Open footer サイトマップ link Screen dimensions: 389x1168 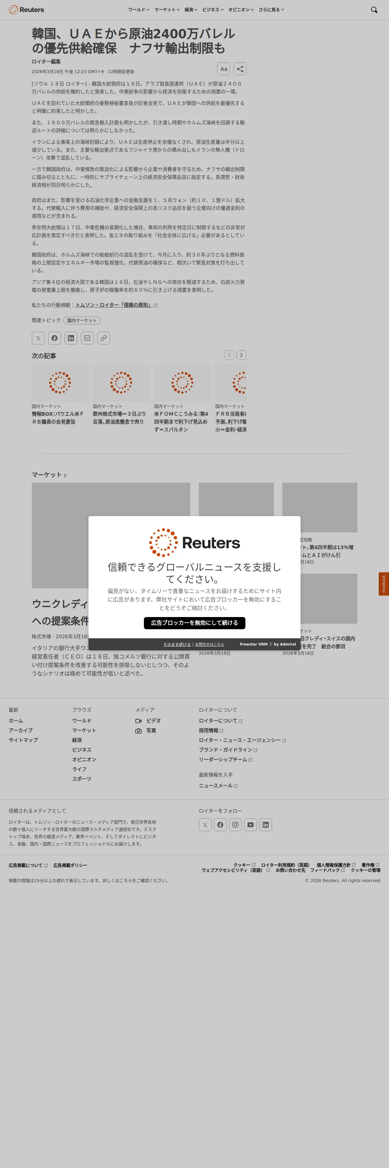23,740
